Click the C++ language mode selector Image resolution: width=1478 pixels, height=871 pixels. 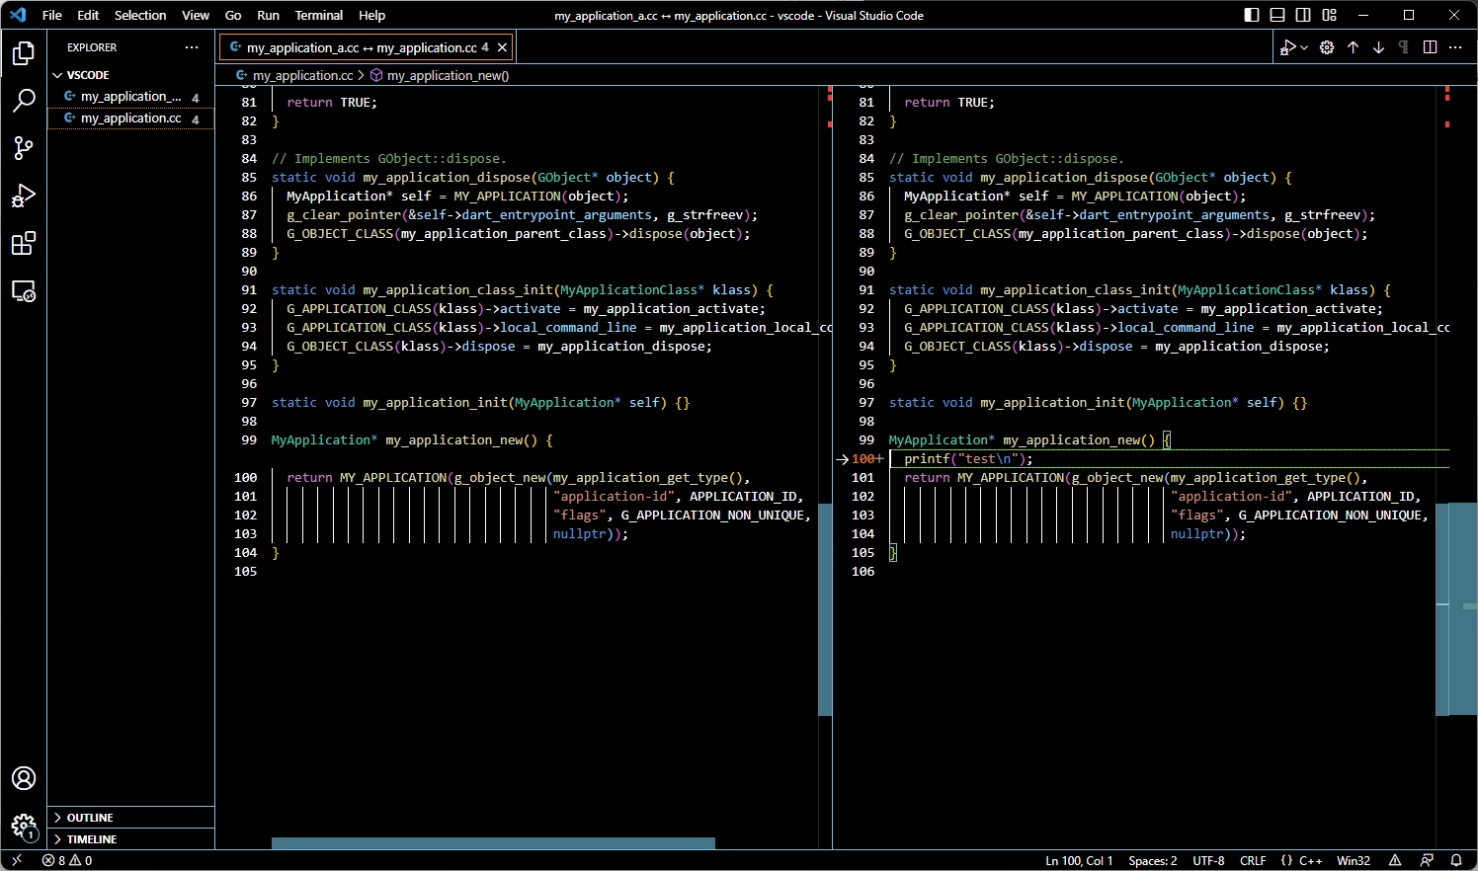click(x=1310, y=860)
